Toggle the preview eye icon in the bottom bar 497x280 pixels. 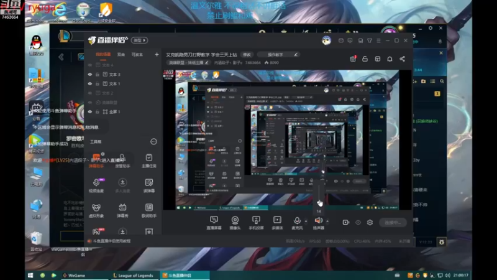[x=358, y=223]
